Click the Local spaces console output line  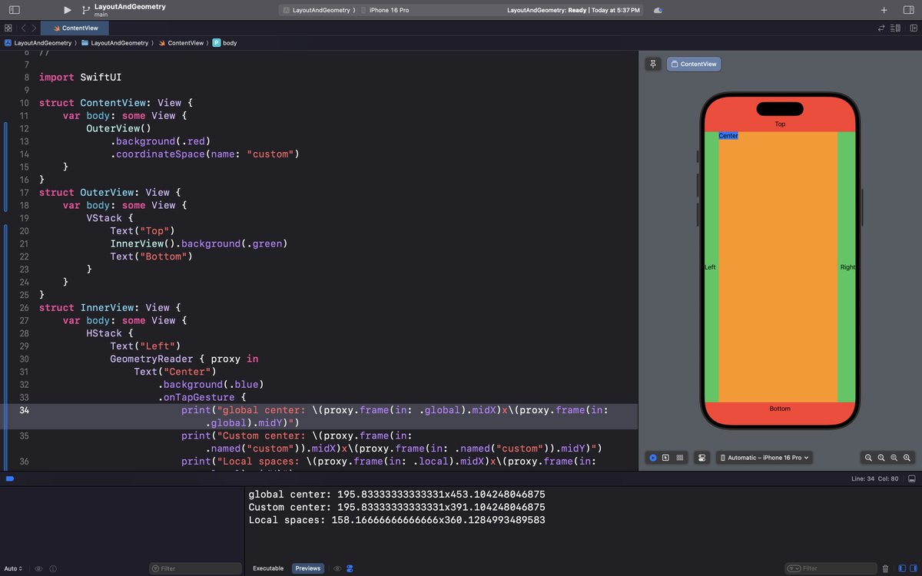tap(396, 521)
